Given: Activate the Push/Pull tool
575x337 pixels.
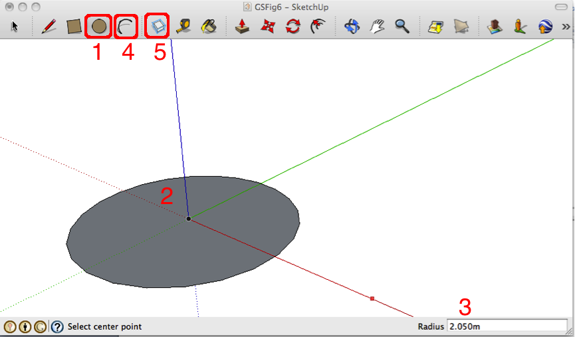Looking at the screenshot, I should coord(243,27).
